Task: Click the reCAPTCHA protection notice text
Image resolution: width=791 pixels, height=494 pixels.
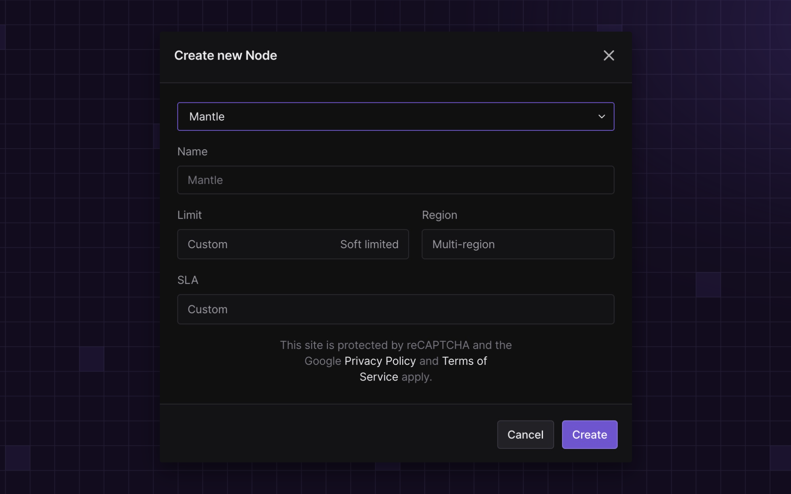Action: 395,345
